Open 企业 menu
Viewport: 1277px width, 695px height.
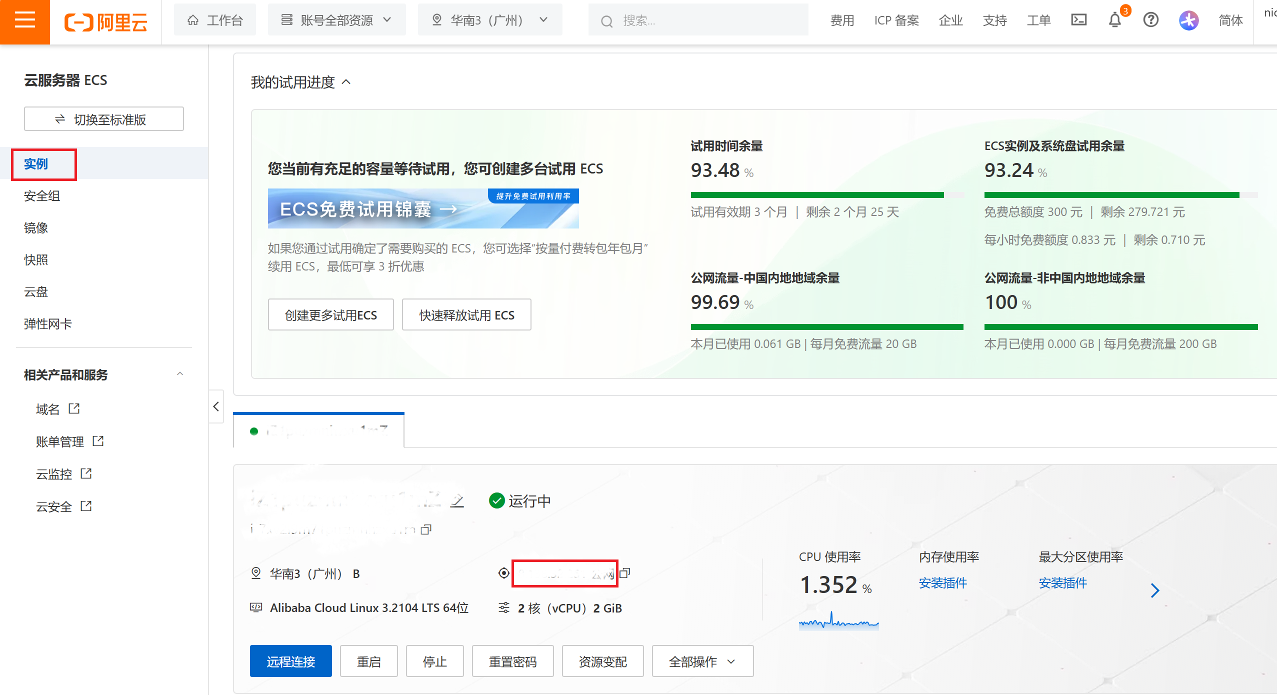click(950, 20)
